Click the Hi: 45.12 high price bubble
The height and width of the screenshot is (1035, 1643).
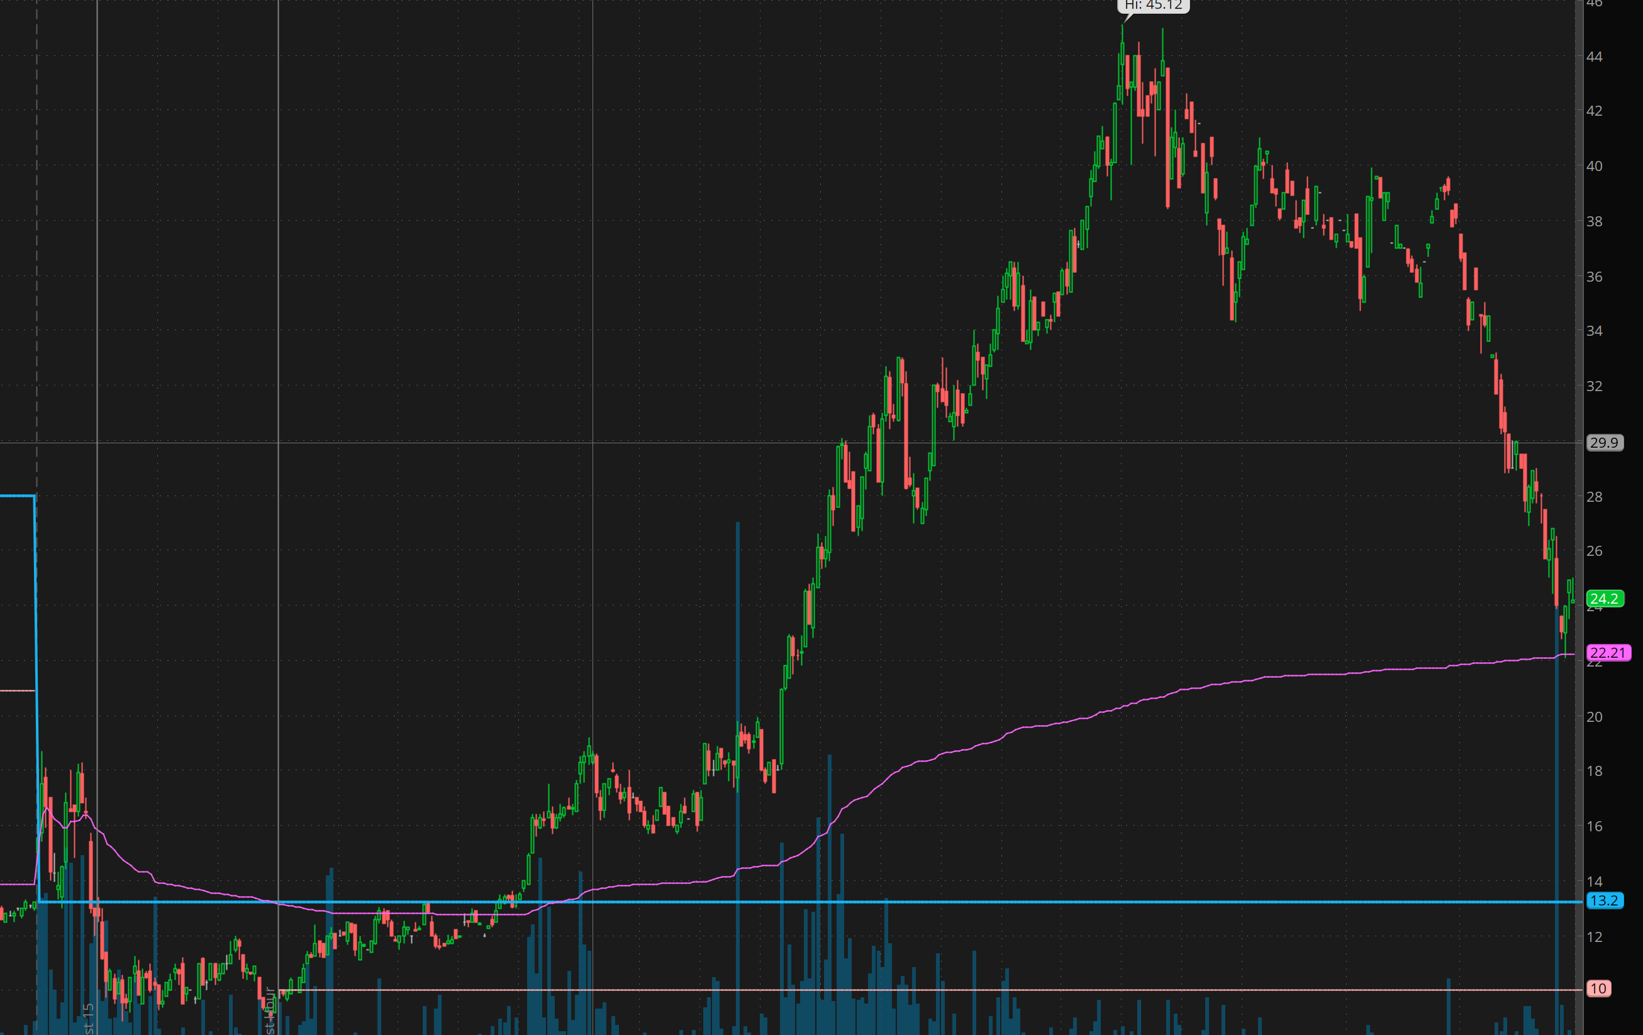click(1153, 6)
